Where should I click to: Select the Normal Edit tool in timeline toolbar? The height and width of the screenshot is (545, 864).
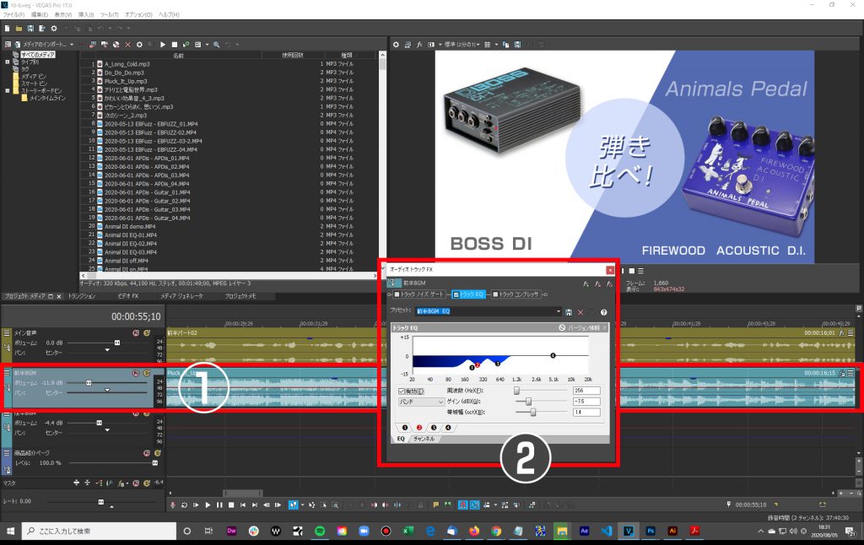(293, 505)
